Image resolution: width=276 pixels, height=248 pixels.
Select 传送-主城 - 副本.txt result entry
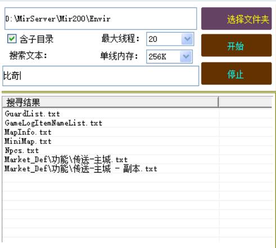tap(81, 169)
